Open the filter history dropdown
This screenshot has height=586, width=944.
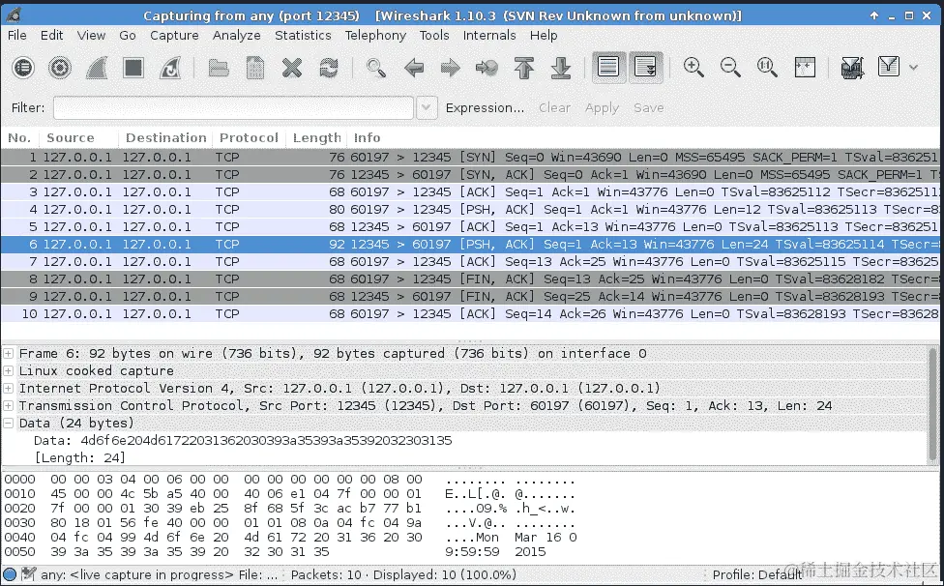pos(427,107)
